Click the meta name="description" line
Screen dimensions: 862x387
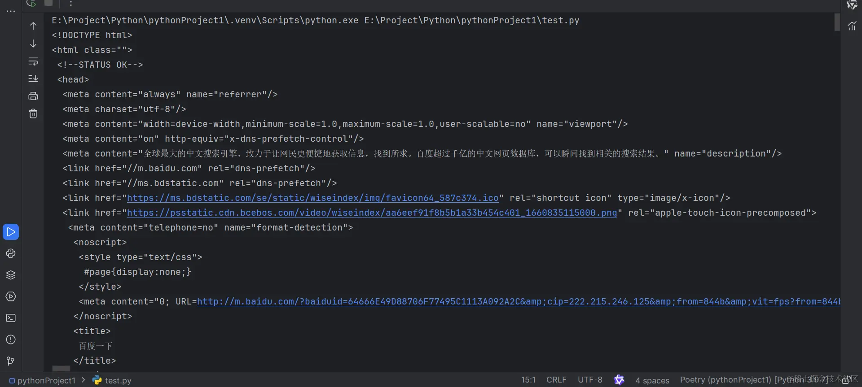(x=422, y=153)
